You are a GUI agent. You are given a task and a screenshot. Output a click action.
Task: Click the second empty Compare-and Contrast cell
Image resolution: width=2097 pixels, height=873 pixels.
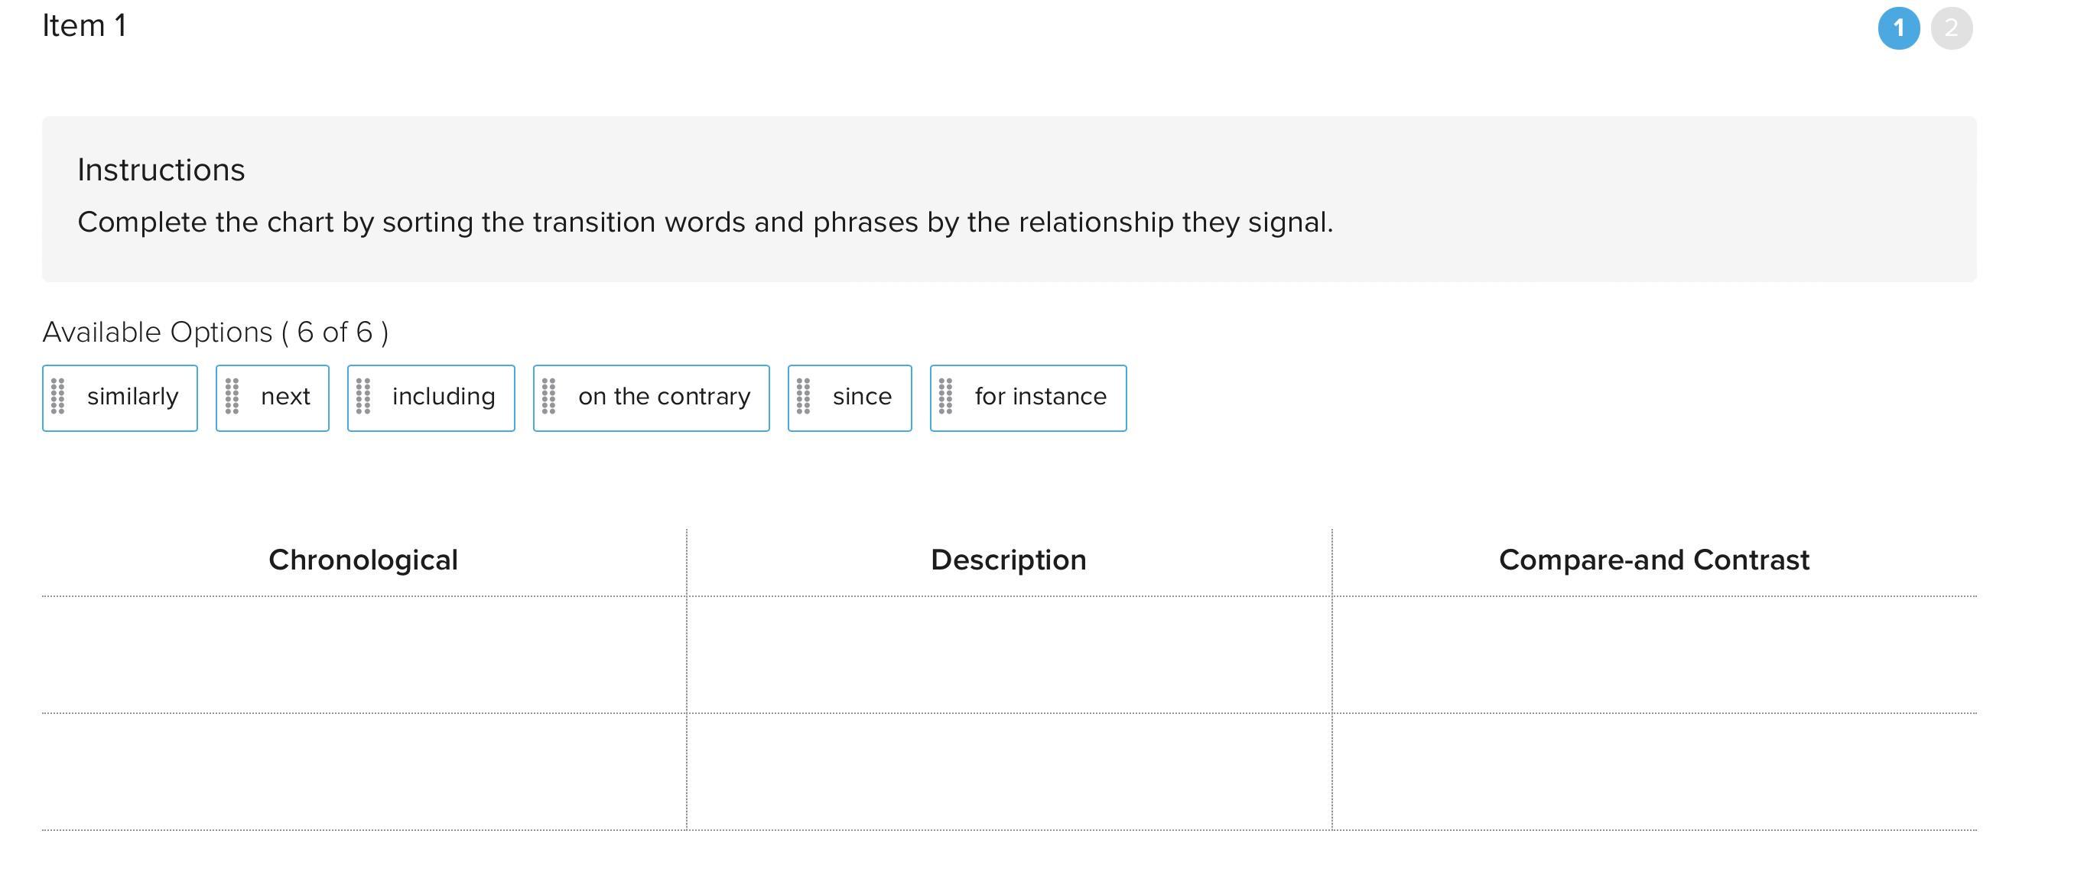click(1654, 772)
